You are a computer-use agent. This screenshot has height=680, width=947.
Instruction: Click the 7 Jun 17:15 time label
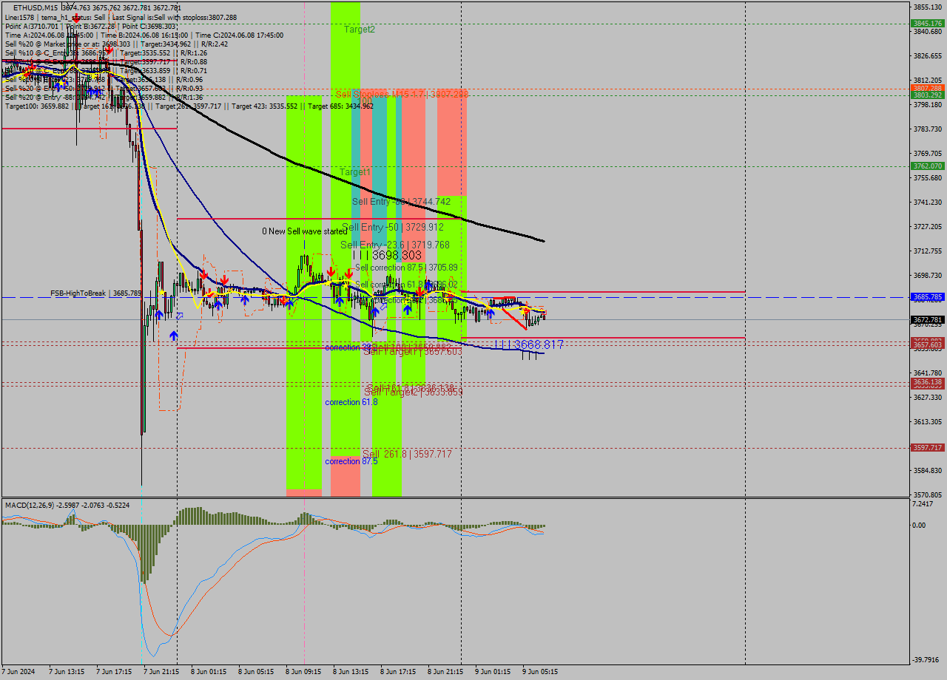pyautogui.click(x=113, y=672)
